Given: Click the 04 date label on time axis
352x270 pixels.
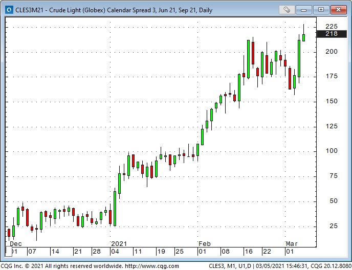Looking at the screenshot, I should coord(115,252).
